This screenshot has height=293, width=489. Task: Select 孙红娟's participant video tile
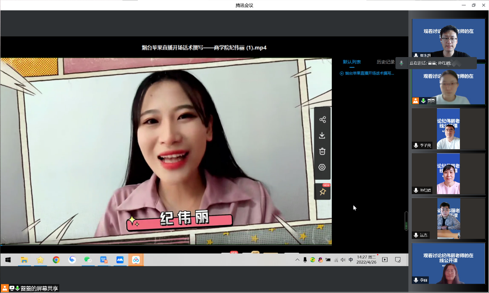click(x=449, y=173)
